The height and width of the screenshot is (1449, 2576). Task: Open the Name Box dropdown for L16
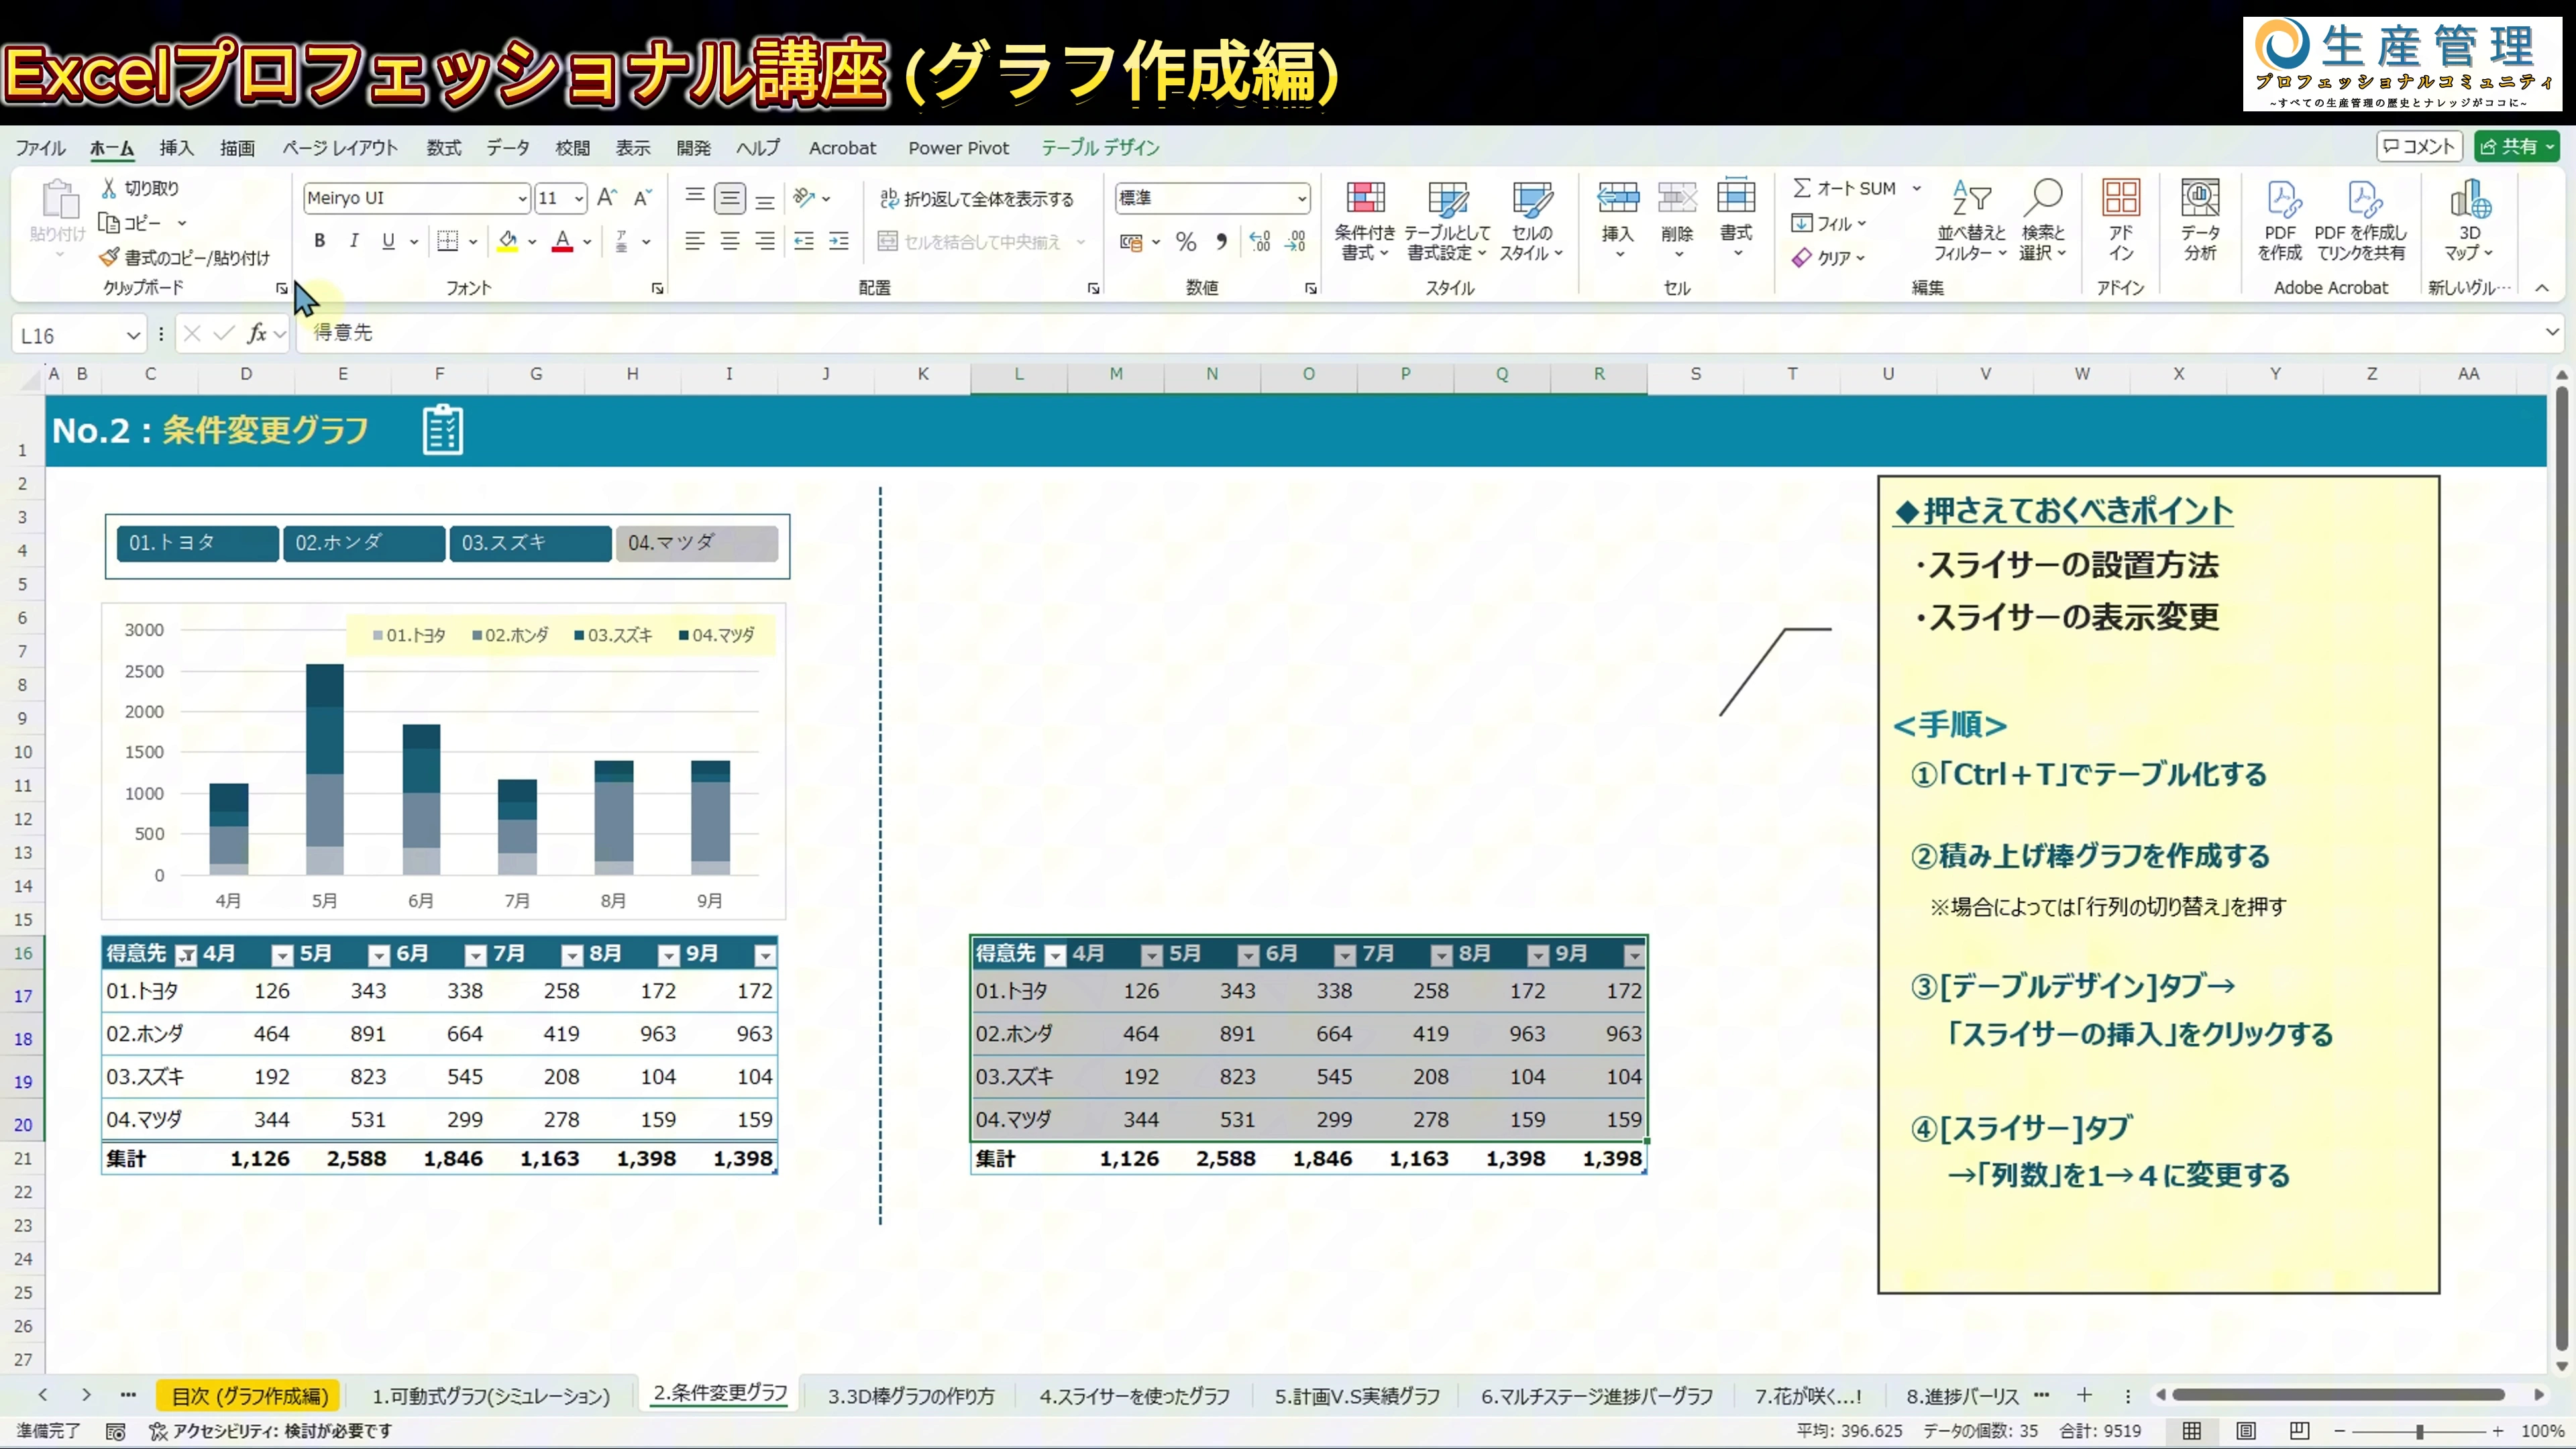tap(133, 336)
